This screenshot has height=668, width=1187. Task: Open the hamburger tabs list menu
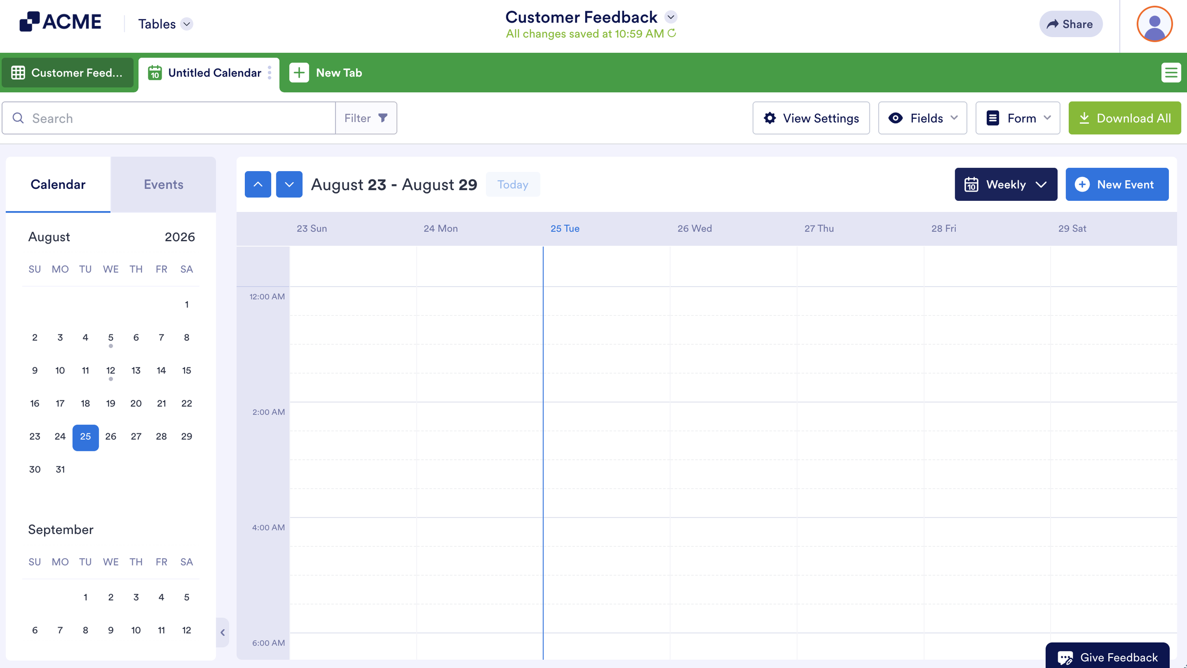1171,73
